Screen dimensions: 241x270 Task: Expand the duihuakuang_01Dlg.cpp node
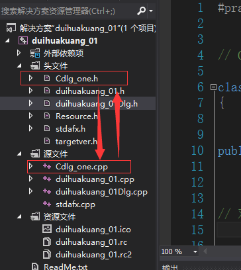pyautogui.click(x=30, y=191)
